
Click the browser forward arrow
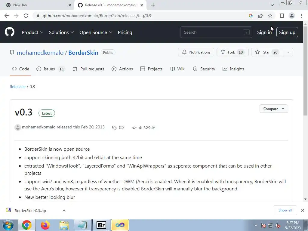coord(16,16)
